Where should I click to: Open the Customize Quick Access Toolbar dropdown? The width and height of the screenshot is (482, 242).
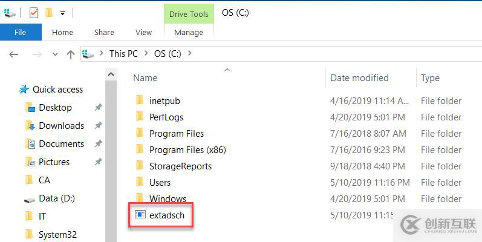(62, 13)
